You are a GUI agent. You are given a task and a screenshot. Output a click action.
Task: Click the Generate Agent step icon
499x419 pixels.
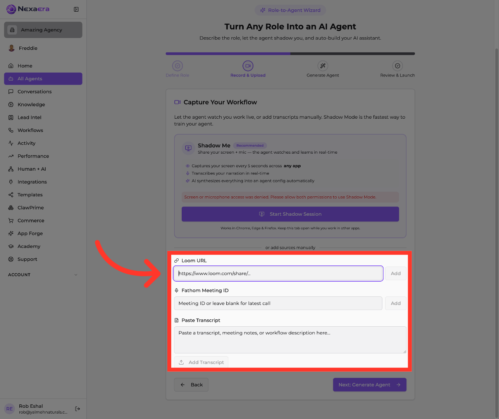pos(323,66)
